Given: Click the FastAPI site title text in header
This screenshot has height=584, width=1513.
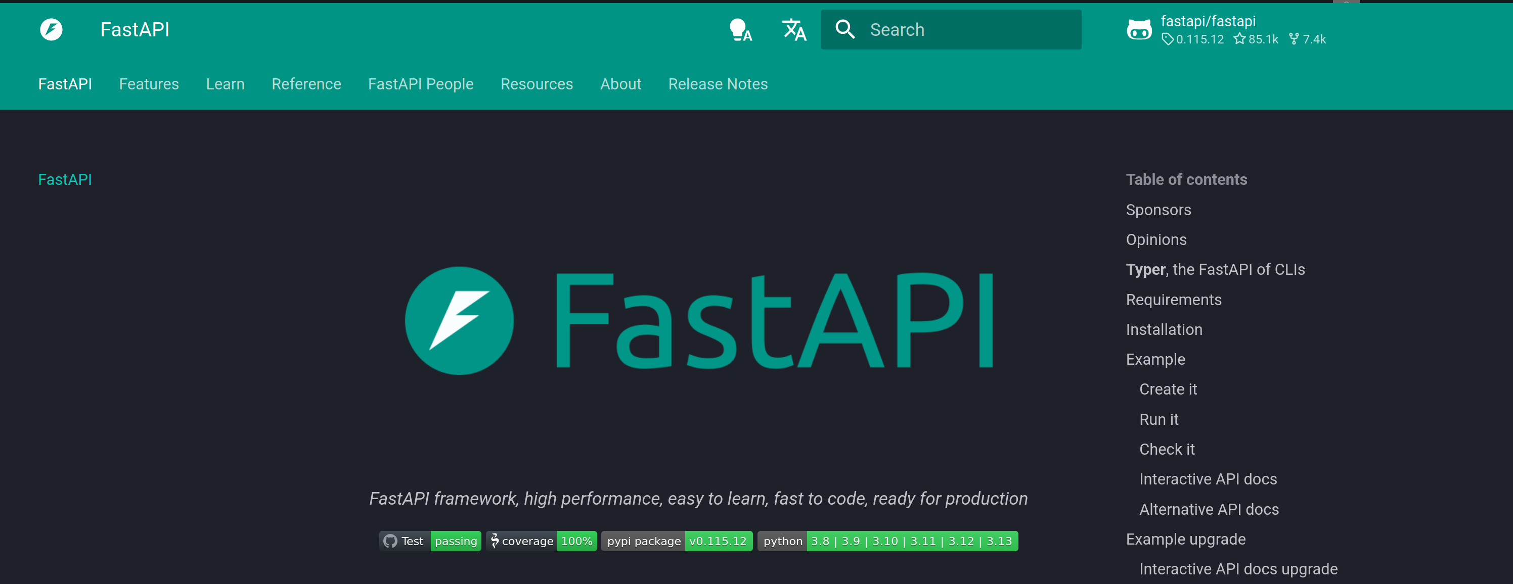Looking at the screenshot, I should coord(135,29).
